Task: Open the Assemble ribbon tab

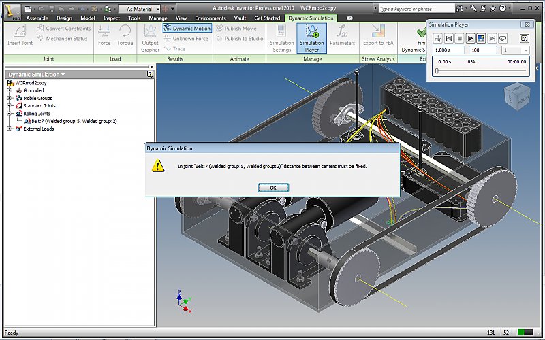Action: 37,18
